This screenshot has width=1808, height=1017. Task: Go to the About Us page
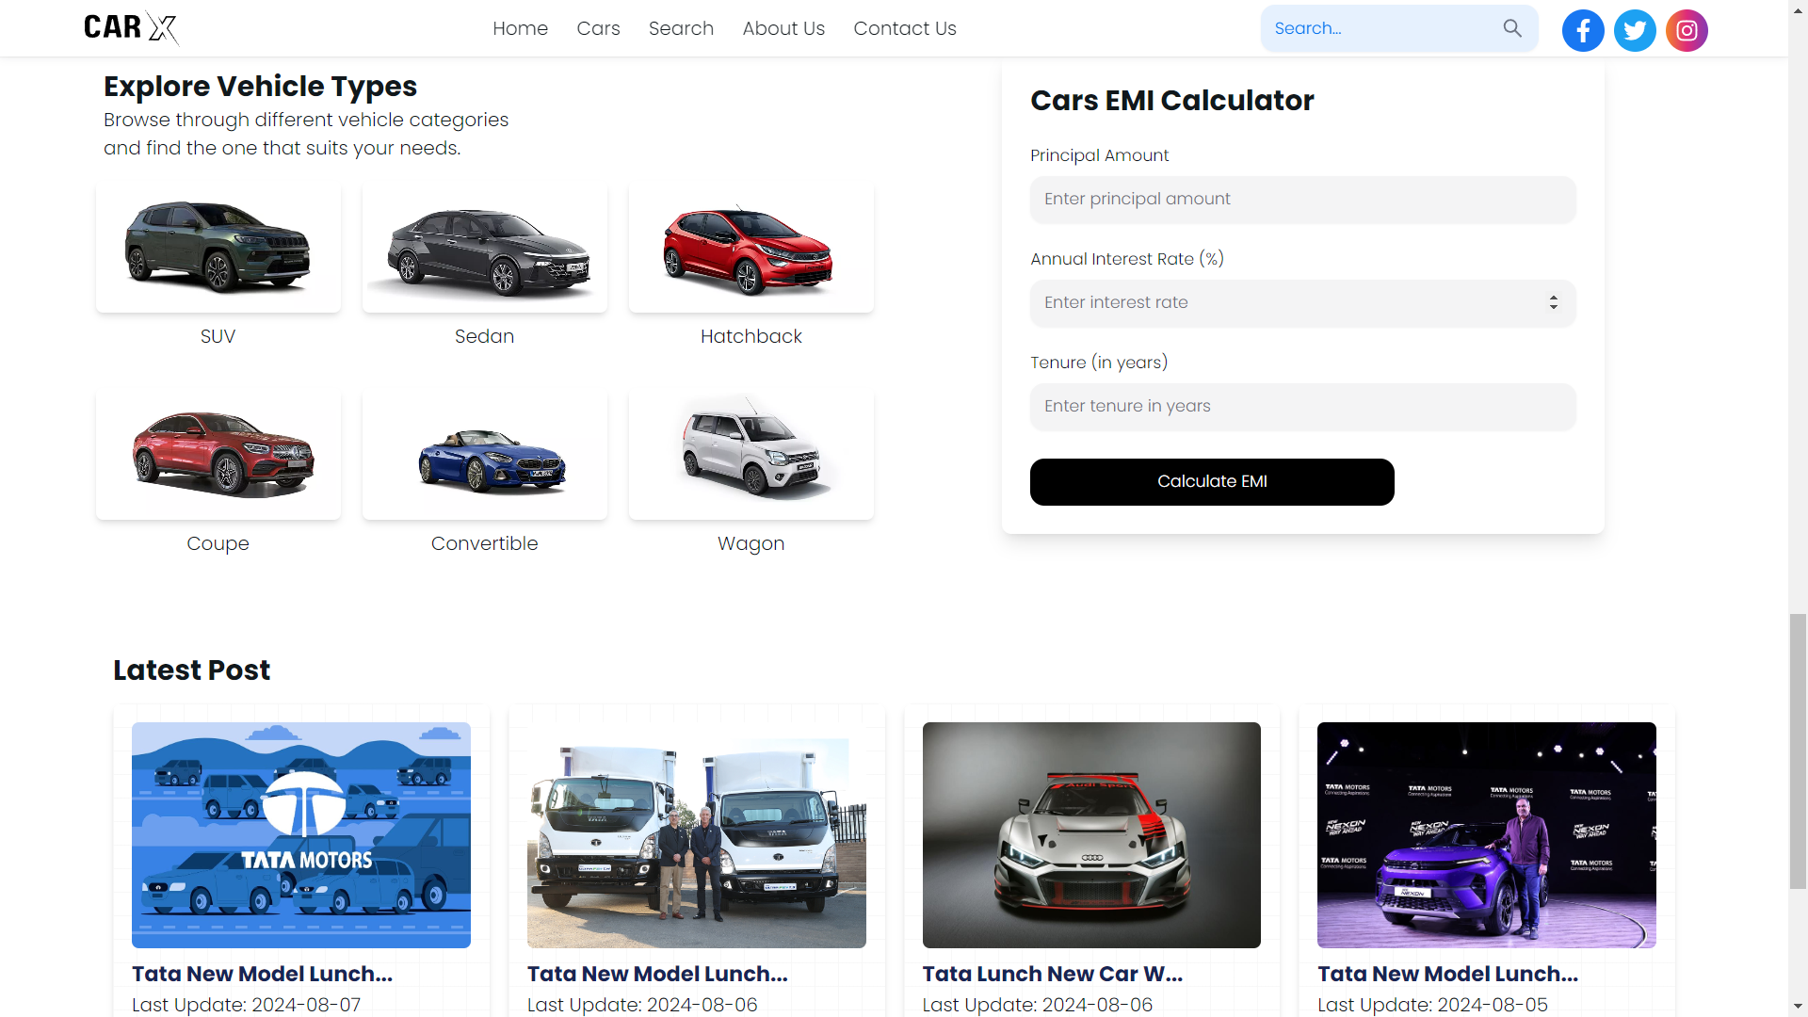(783, 28)
